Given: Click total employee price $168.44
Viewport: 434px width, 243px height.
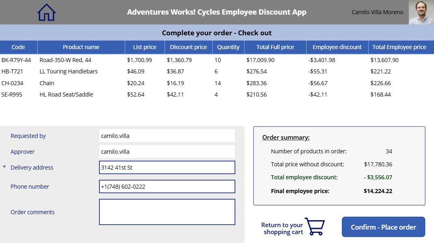Looking at the screenshot, I should pos(380,95).
